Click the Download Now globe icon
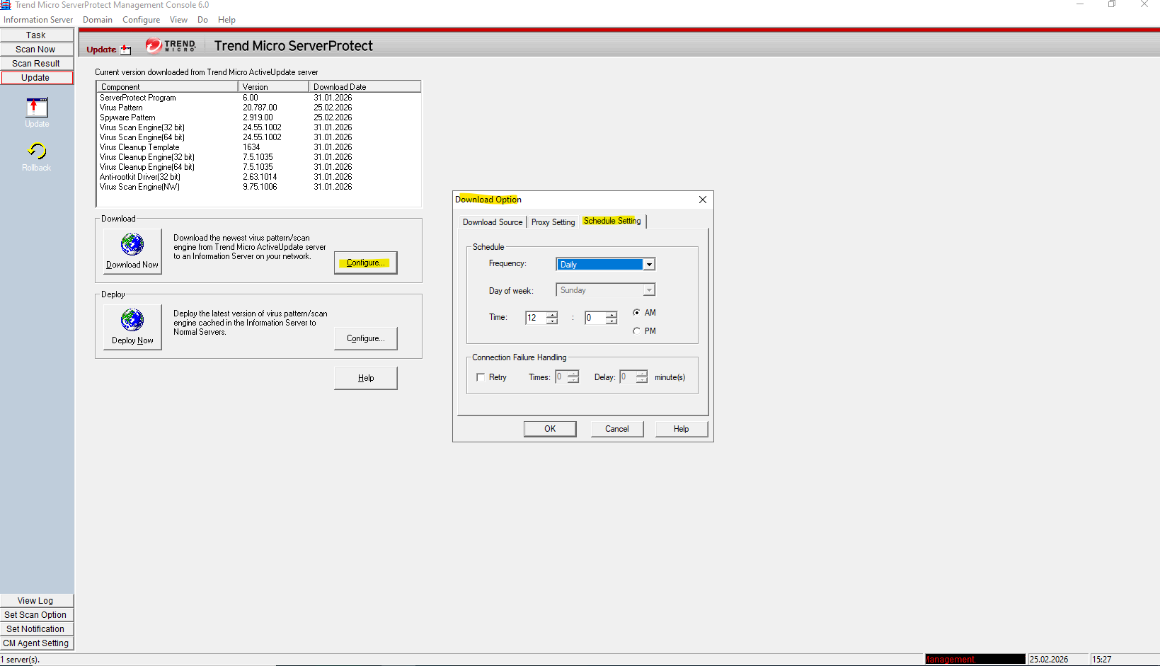This screenshot has height=666, width=1160. click(132, 245)
